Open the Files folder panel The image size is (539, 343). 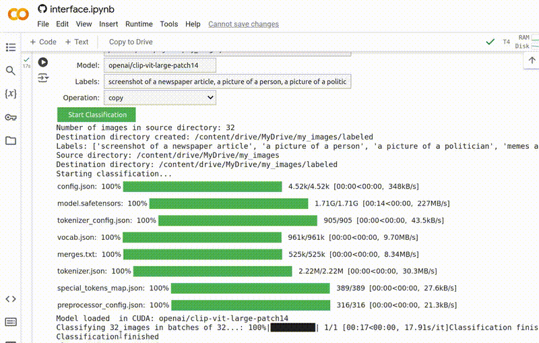coord(10,141)
